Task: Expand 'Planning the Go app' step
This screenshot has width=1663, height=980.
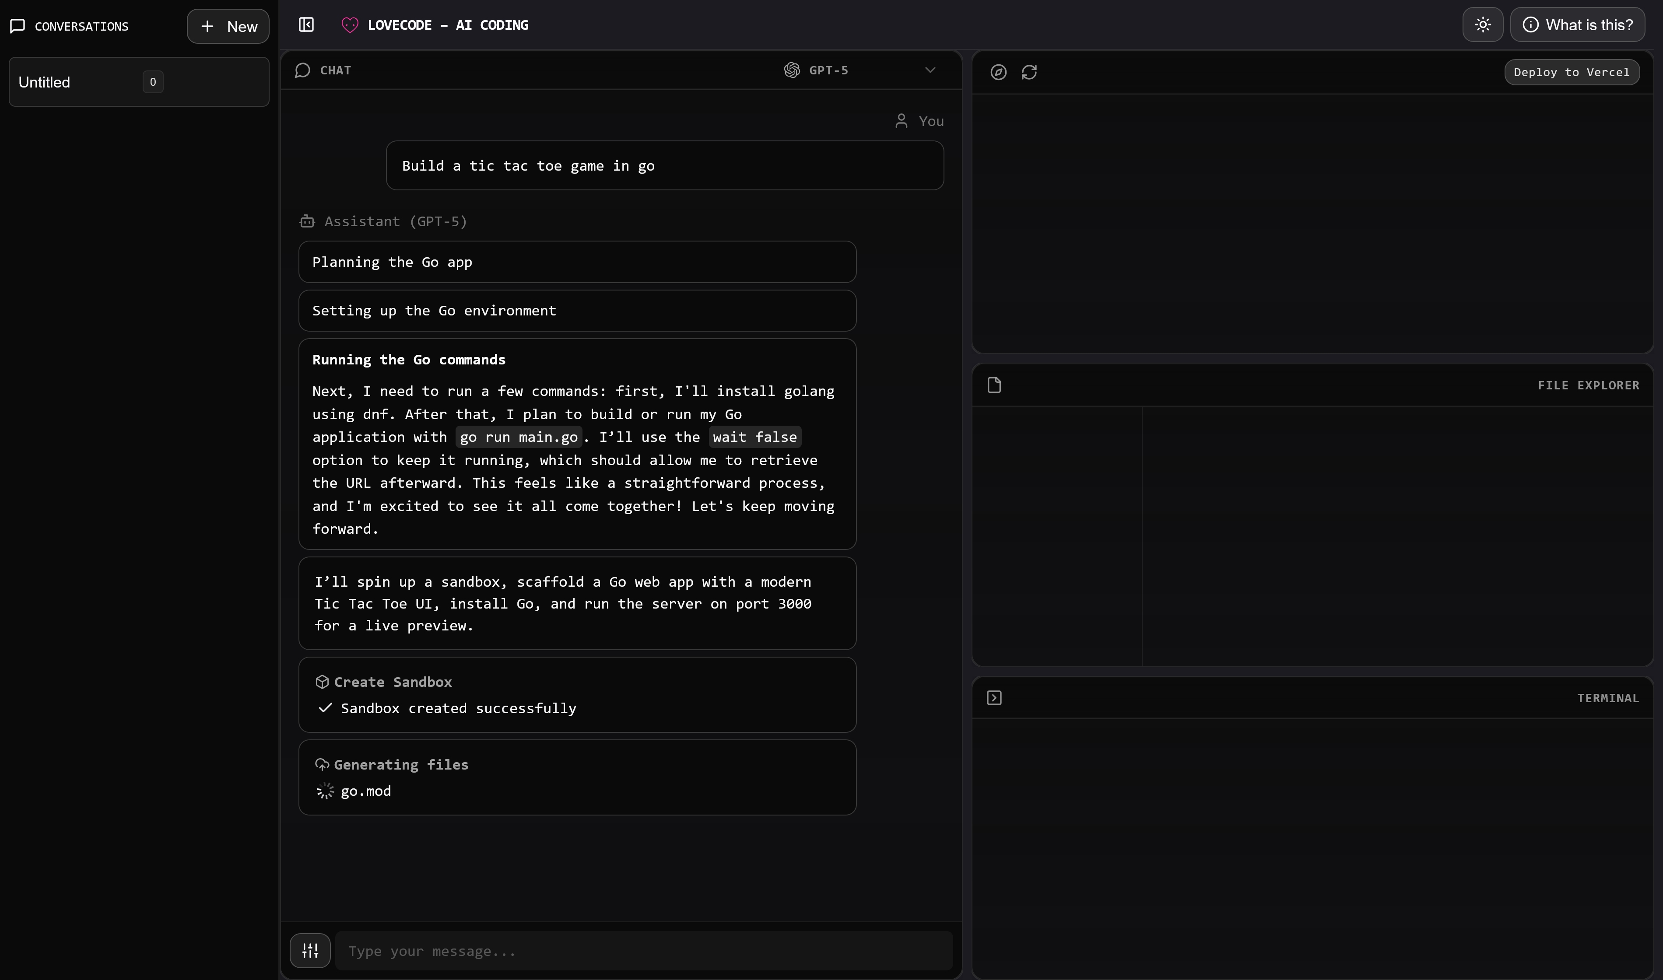Action: pos(577,262)
